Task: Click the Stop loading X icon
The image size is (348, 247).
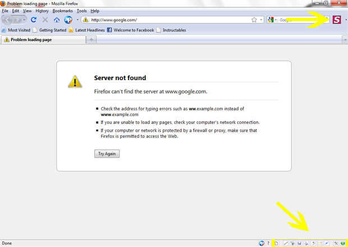Action: (x=45, y=20)
